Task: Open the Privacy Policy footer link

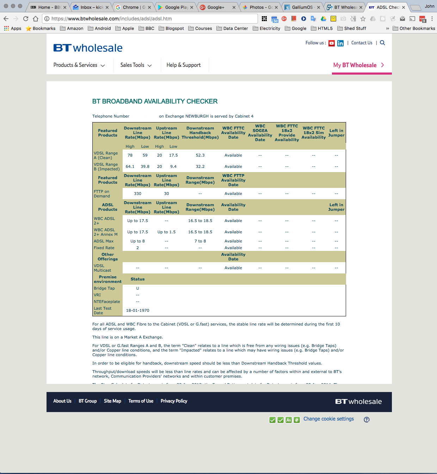Action: 174,401
